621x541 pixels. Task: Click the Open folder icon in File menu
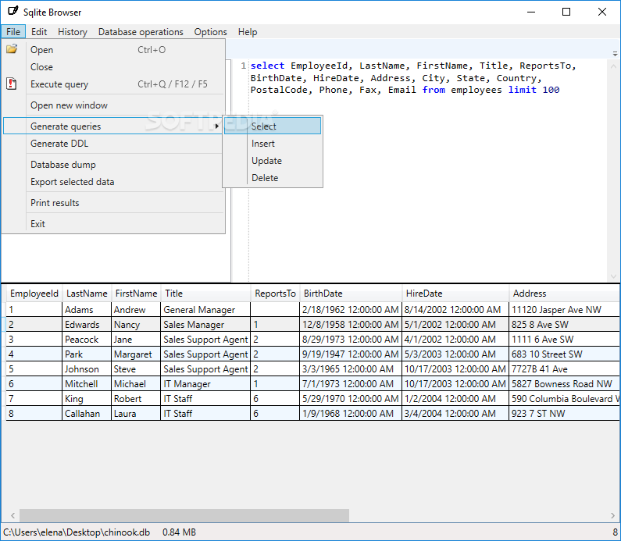(x=12, y=49)
